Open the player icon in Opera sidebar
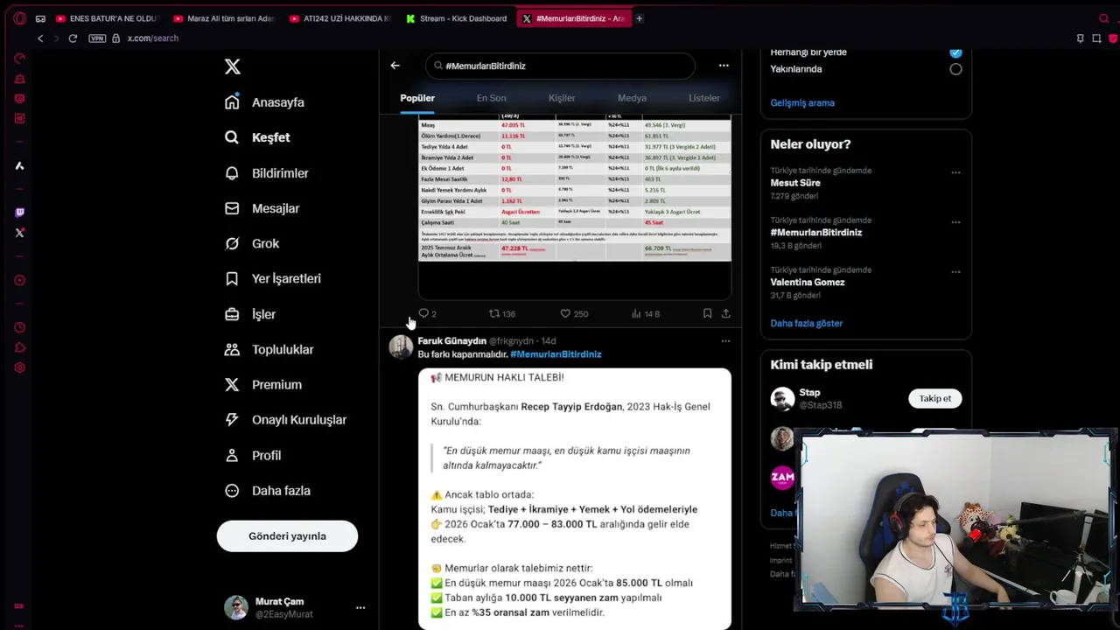Viewport: 1120px width, 630px height. click(19, 281)
